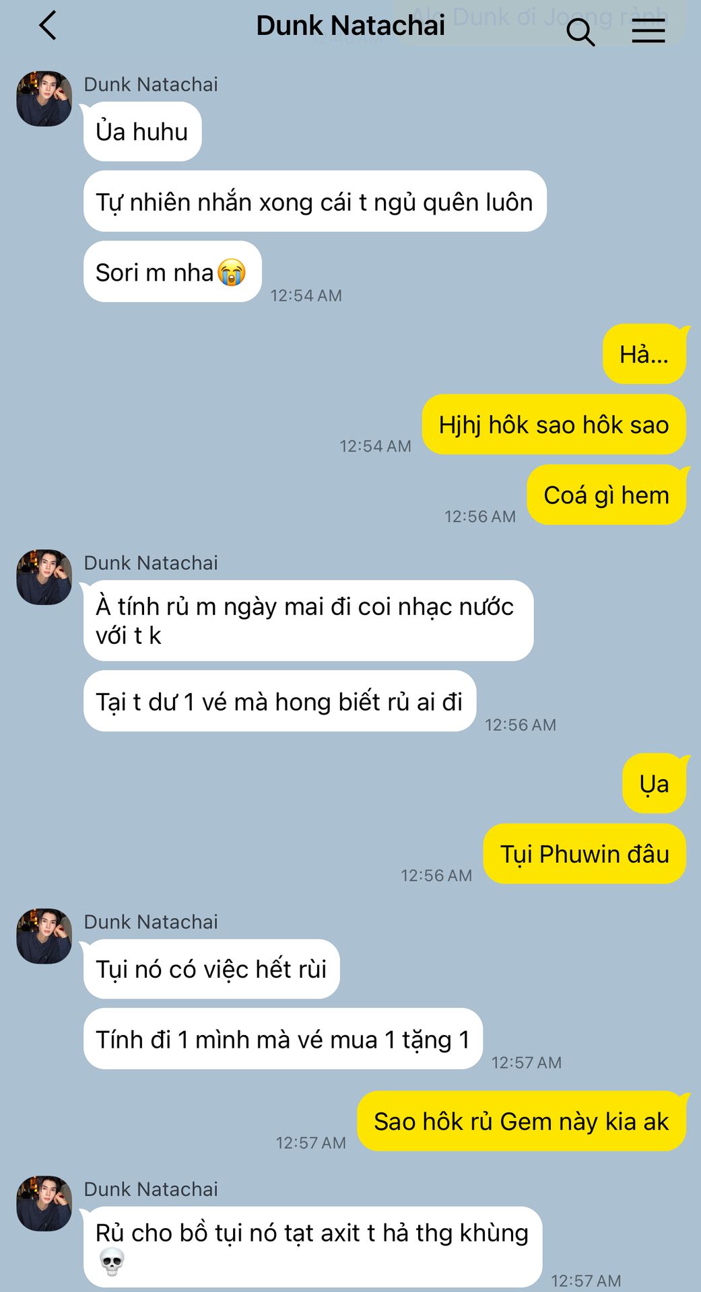
Task: Tap the skull emoji in last message
Action: click(x=112, y=1262)
